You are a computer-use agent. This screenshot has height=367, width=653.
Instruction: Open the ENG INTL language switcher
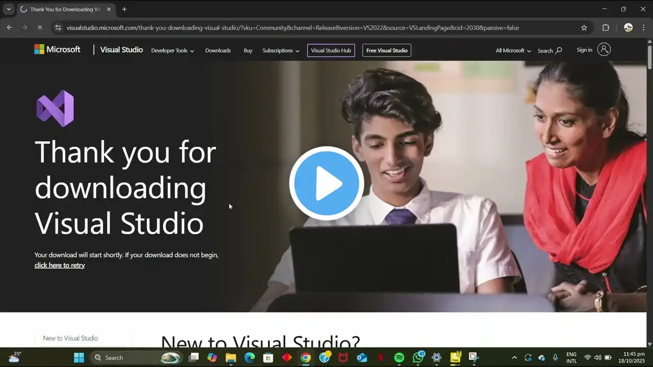571,357
